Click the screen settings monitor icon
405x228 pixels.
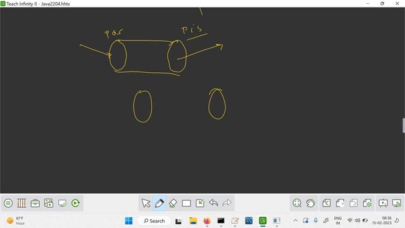tap(62, 203)
